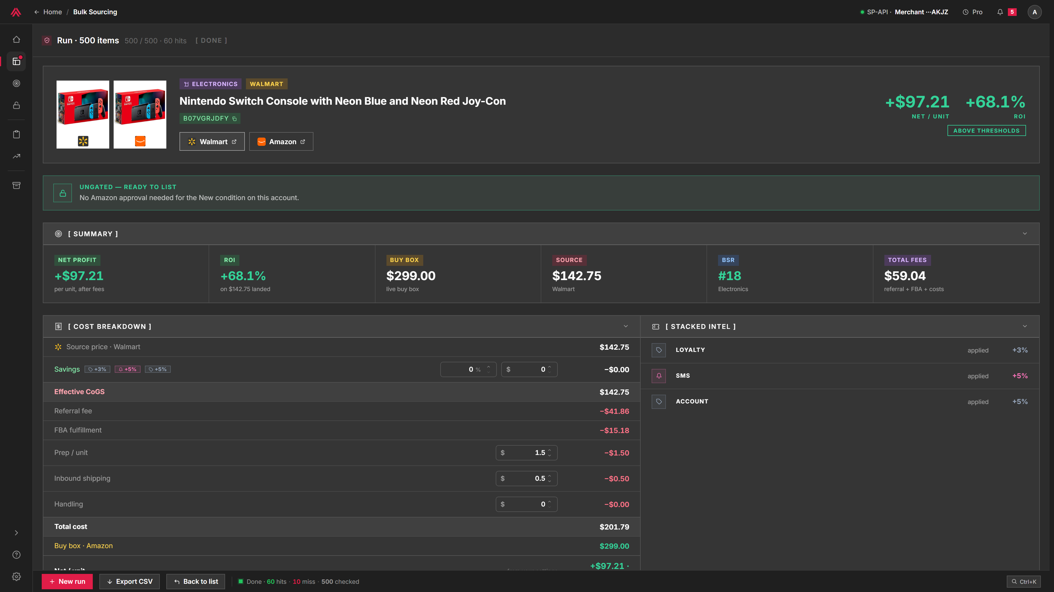Click the Summary section target icon

[x=58, y=234]
